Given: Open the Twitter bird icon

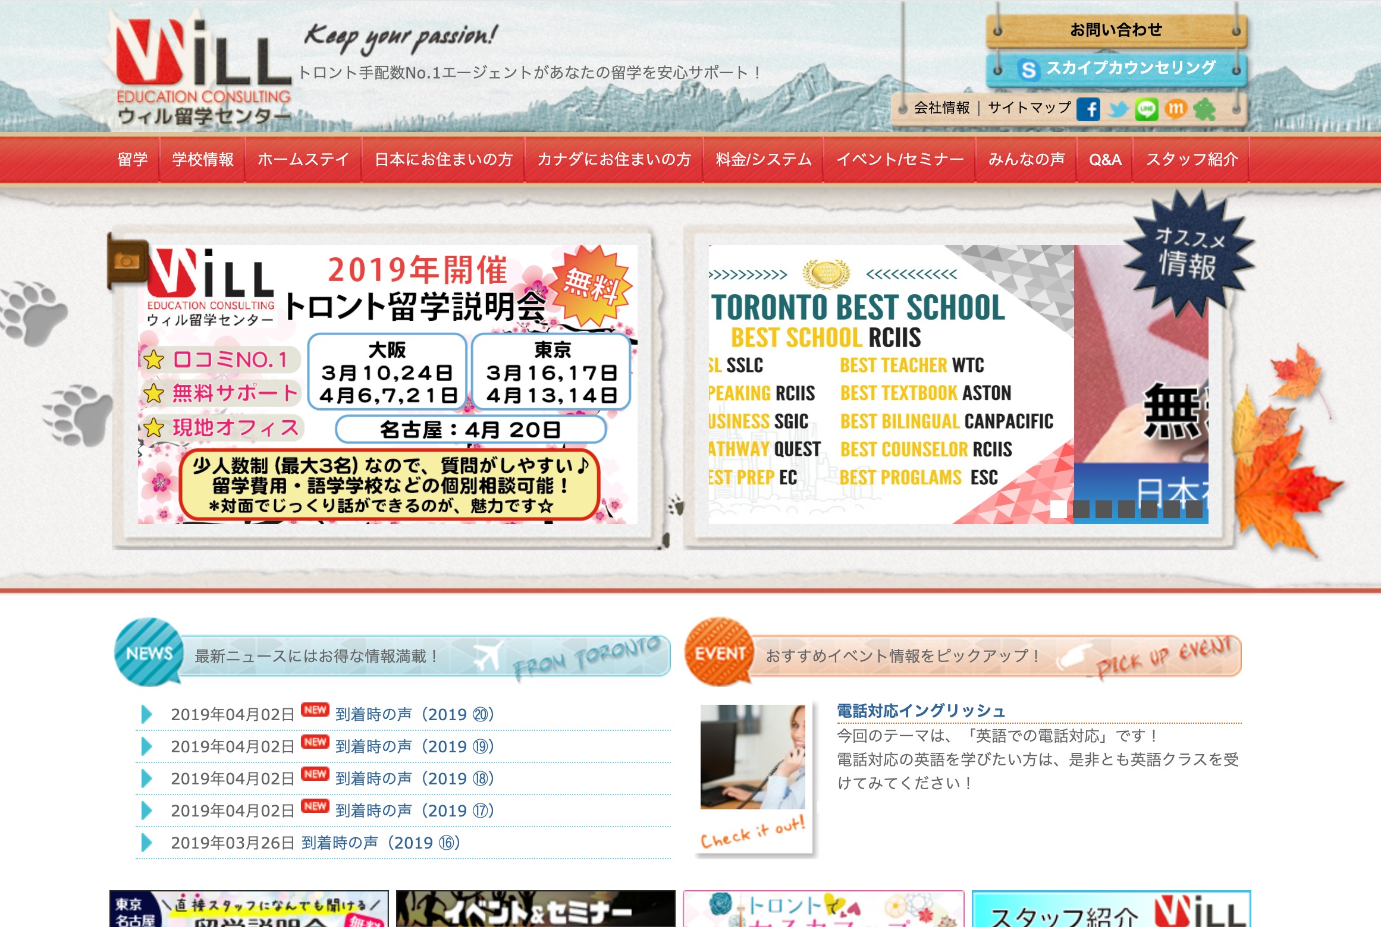Looking at the screenshot, I should point(1118,109).
